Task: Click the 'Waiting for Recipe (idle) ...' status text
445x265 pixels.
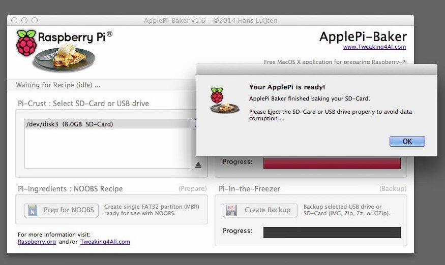Action: [58, 85]
